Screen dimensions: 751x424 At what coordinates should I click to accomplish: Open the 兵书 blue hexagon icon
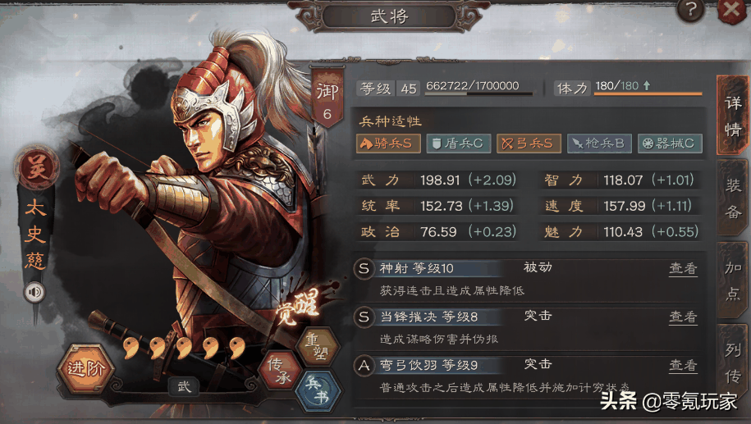tap(318, 390)
